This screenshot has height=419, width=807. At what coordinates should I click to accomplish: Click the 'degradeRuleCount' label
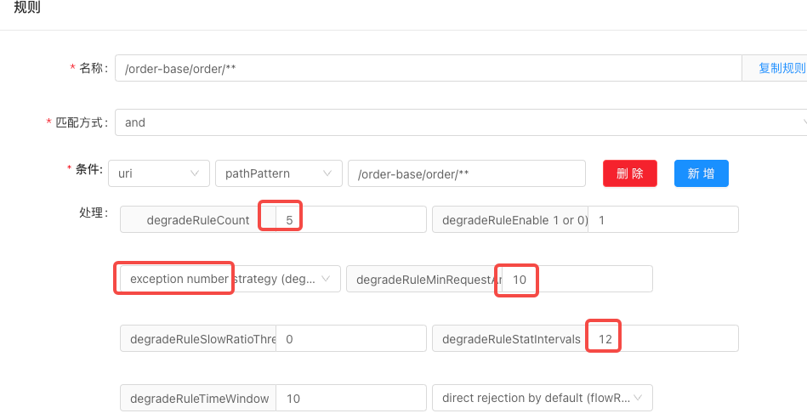click(x=198, y=220)
